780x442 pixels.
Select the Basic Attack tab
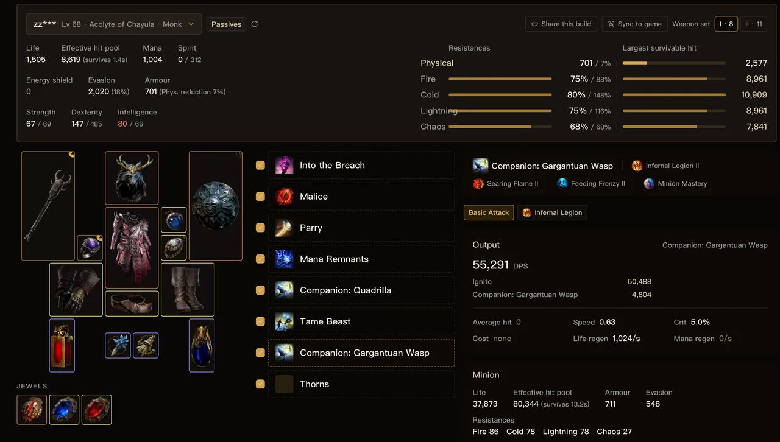pos(489,212)
